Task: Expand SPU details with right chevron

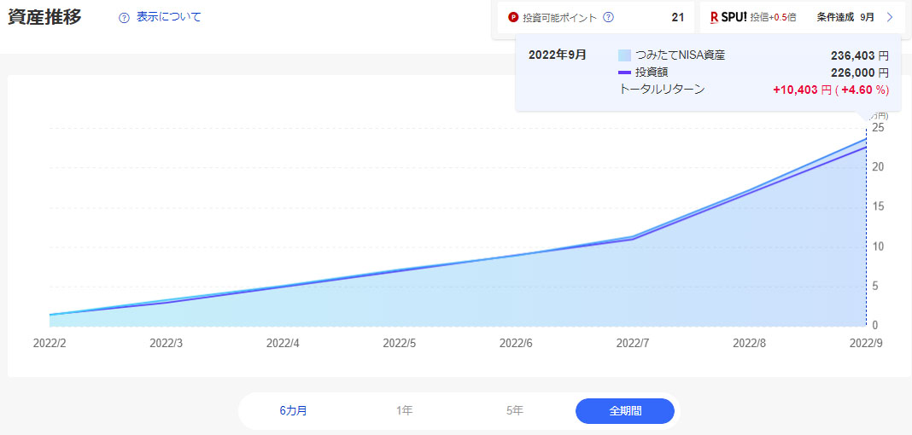Action: point(890,17)
